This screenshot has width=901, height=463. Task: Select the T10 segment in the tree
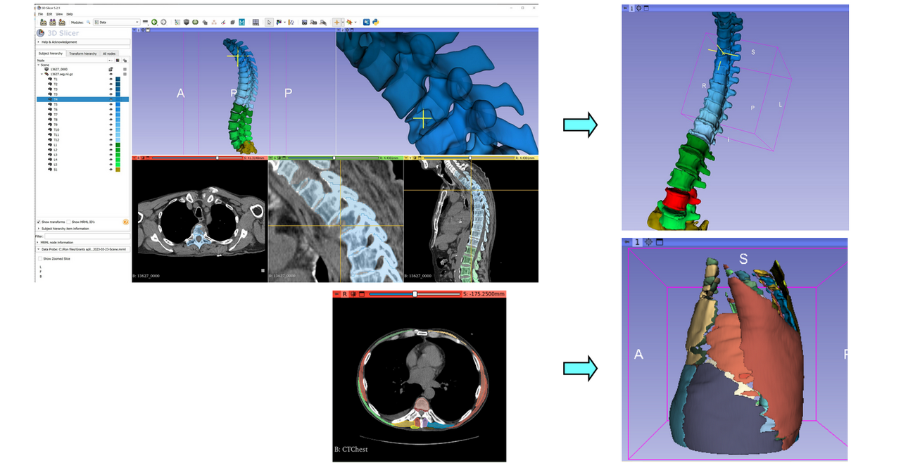(57, 130)
